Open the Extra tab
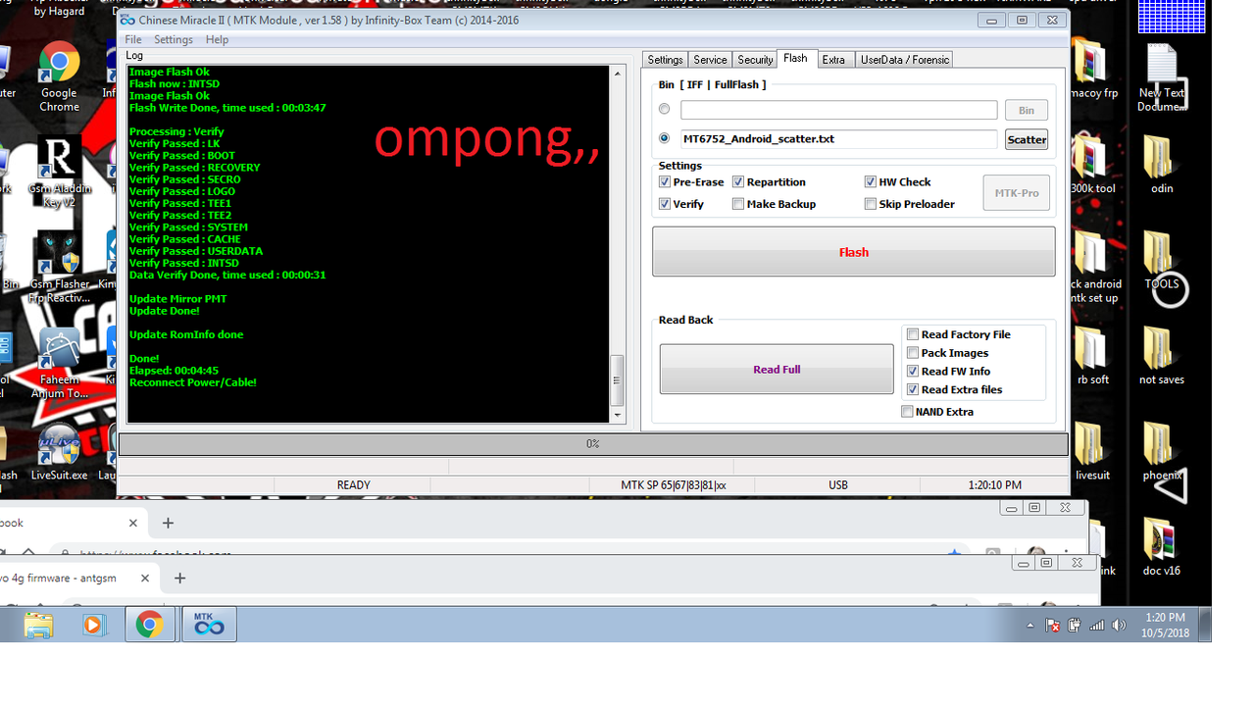1255x706 pixels. pyautogui.click(x=833, y=60)
